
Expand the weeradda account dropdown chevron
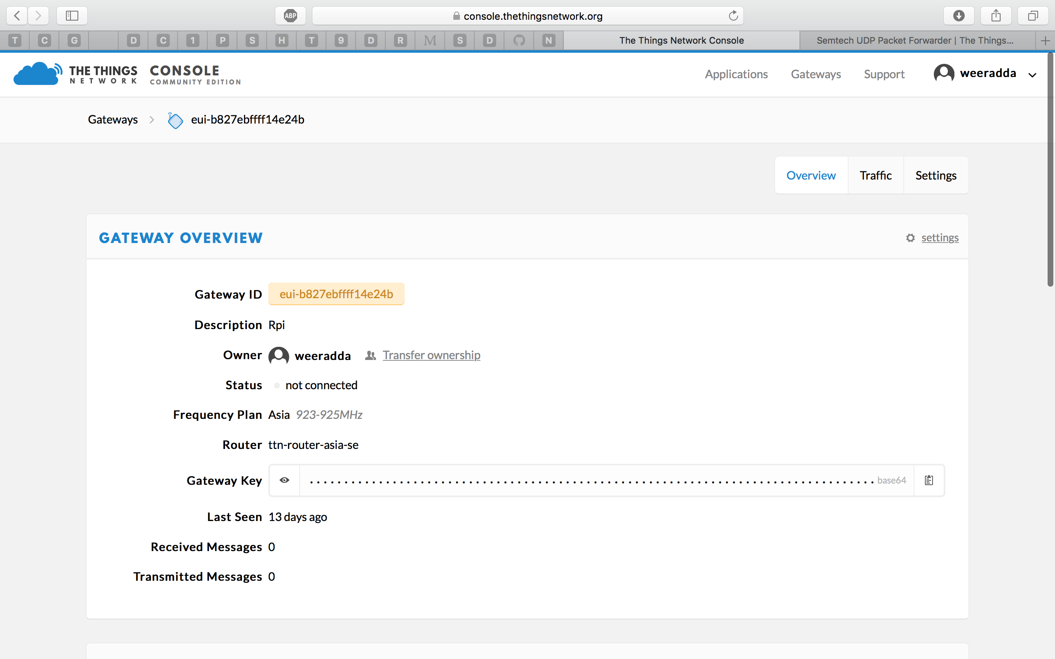point(1032,75)
